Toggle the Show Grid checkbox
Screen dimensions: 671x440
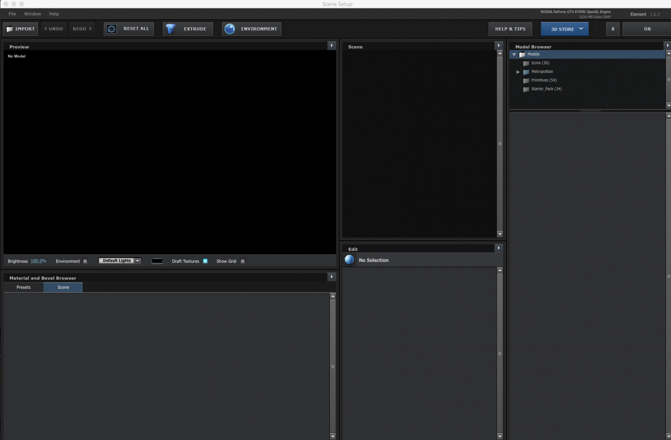(243, 261)
